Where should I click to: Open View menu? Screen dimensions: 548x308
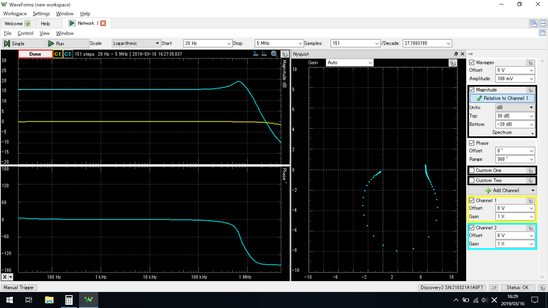click(44, 33)
